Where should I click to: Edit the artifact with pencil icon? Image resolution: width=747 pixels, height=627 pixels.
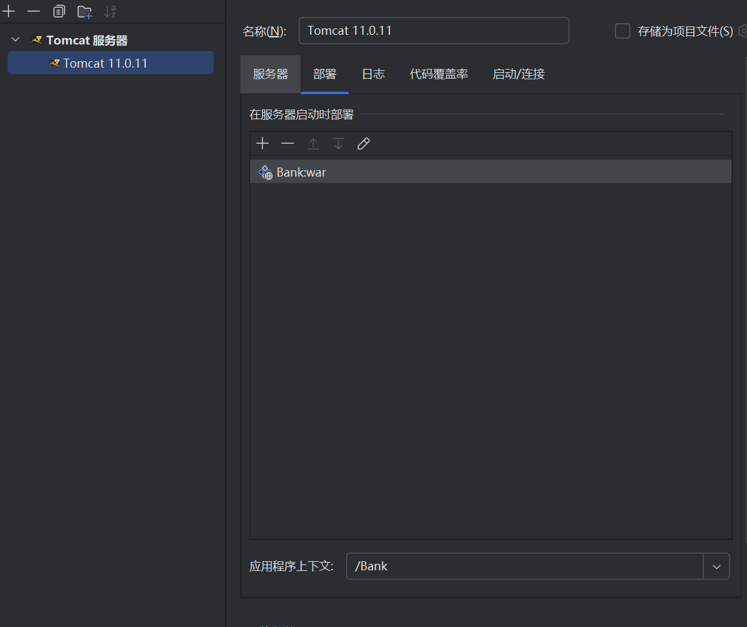(364, 144)
